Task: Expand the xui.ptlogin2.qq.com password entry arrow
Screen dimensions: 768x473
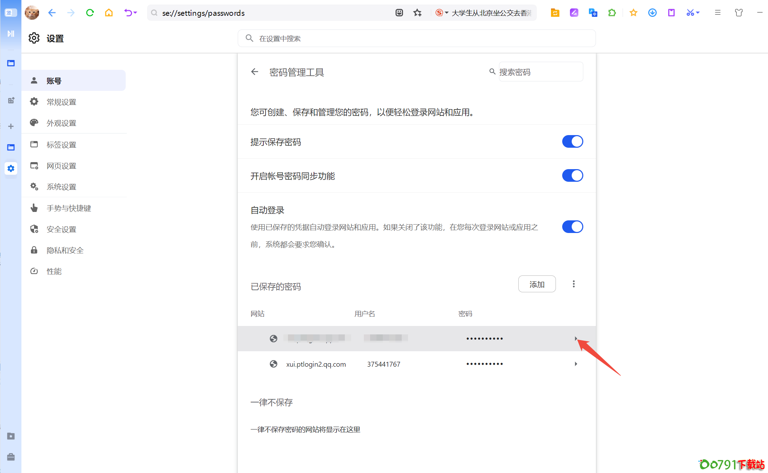Action: click(x=576, y=364)
